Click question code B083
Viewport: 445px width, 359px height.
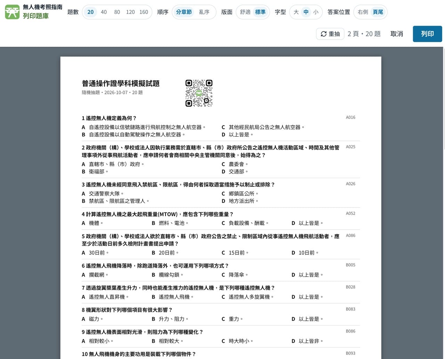tap(350, 309)
